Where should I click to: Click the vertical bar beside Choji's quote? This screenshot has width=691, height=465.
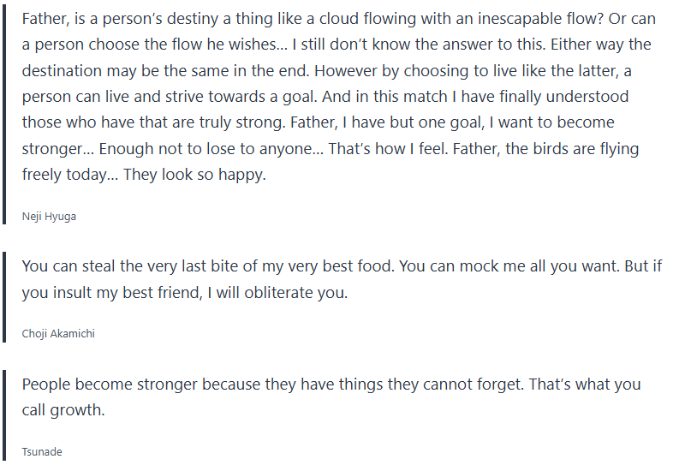pos(5,296)
